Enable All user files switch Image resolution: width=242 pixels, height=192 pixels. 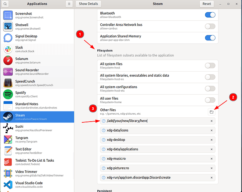210,100
